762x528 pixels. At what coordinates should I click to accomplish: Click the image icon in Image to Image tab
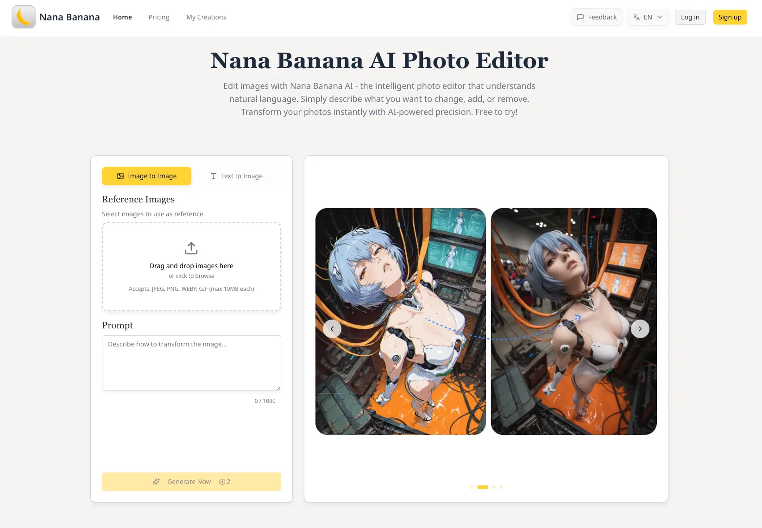[120, 176]
